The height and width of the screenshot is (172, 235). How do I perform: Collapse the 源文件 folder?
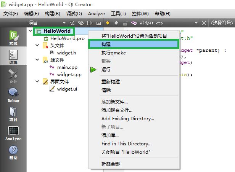click(x=37, y=60)
